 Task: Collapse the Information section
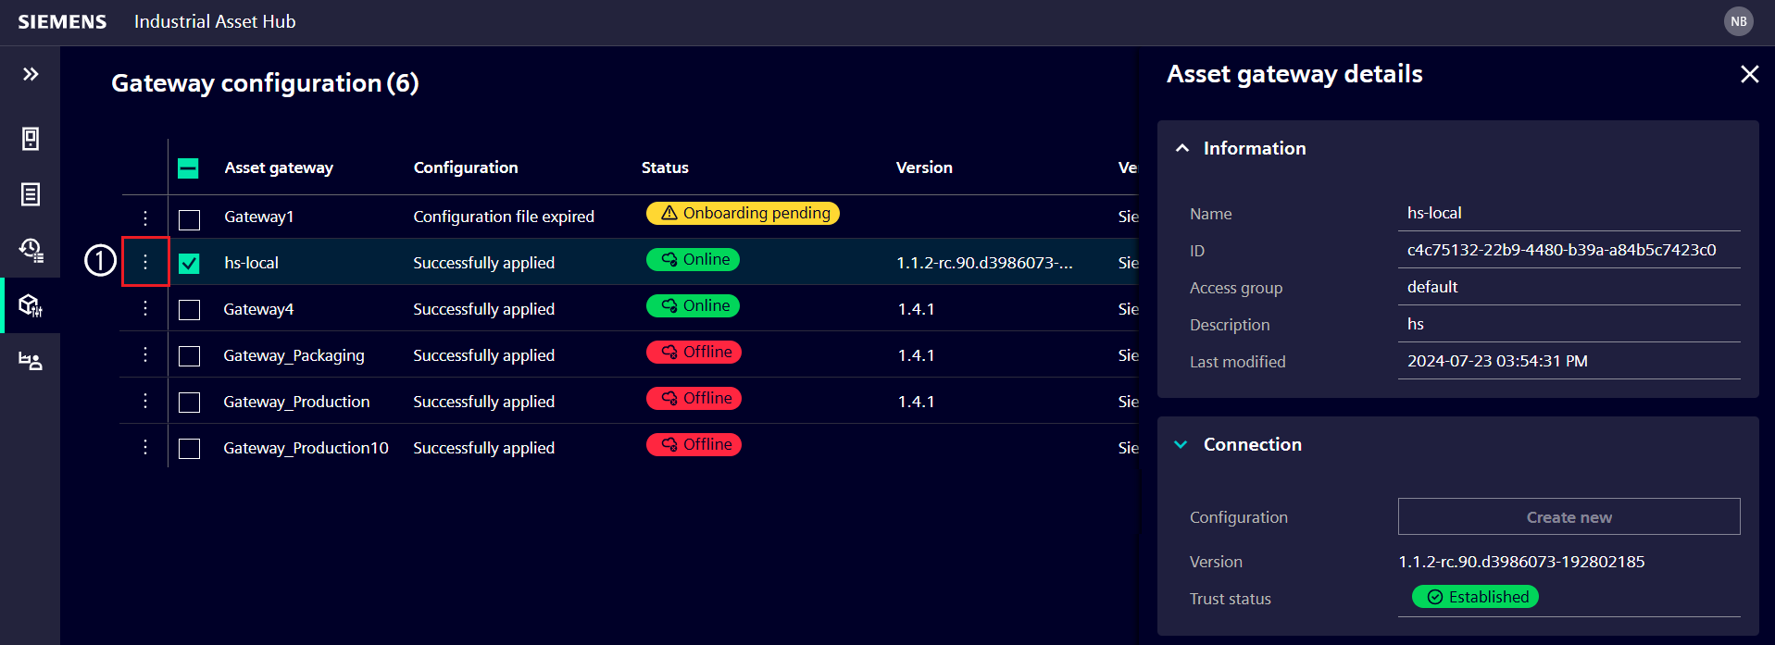click(1182, 148)
